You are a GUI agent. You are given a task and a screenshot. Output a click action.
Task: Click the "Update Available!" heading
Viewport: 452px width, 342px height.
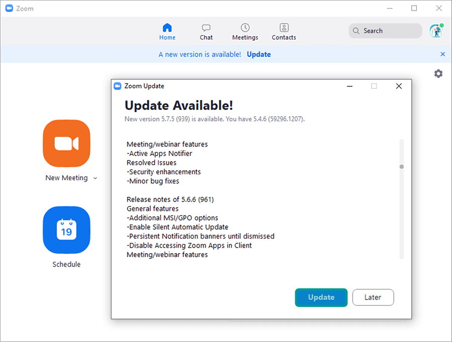pos(179,105)
